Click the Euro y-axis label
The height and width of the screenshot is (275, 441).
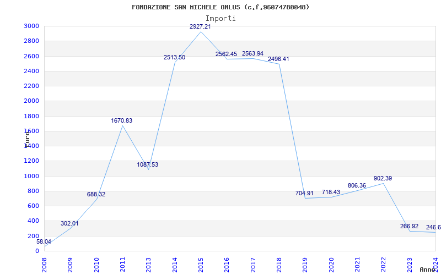coord(27,139)
